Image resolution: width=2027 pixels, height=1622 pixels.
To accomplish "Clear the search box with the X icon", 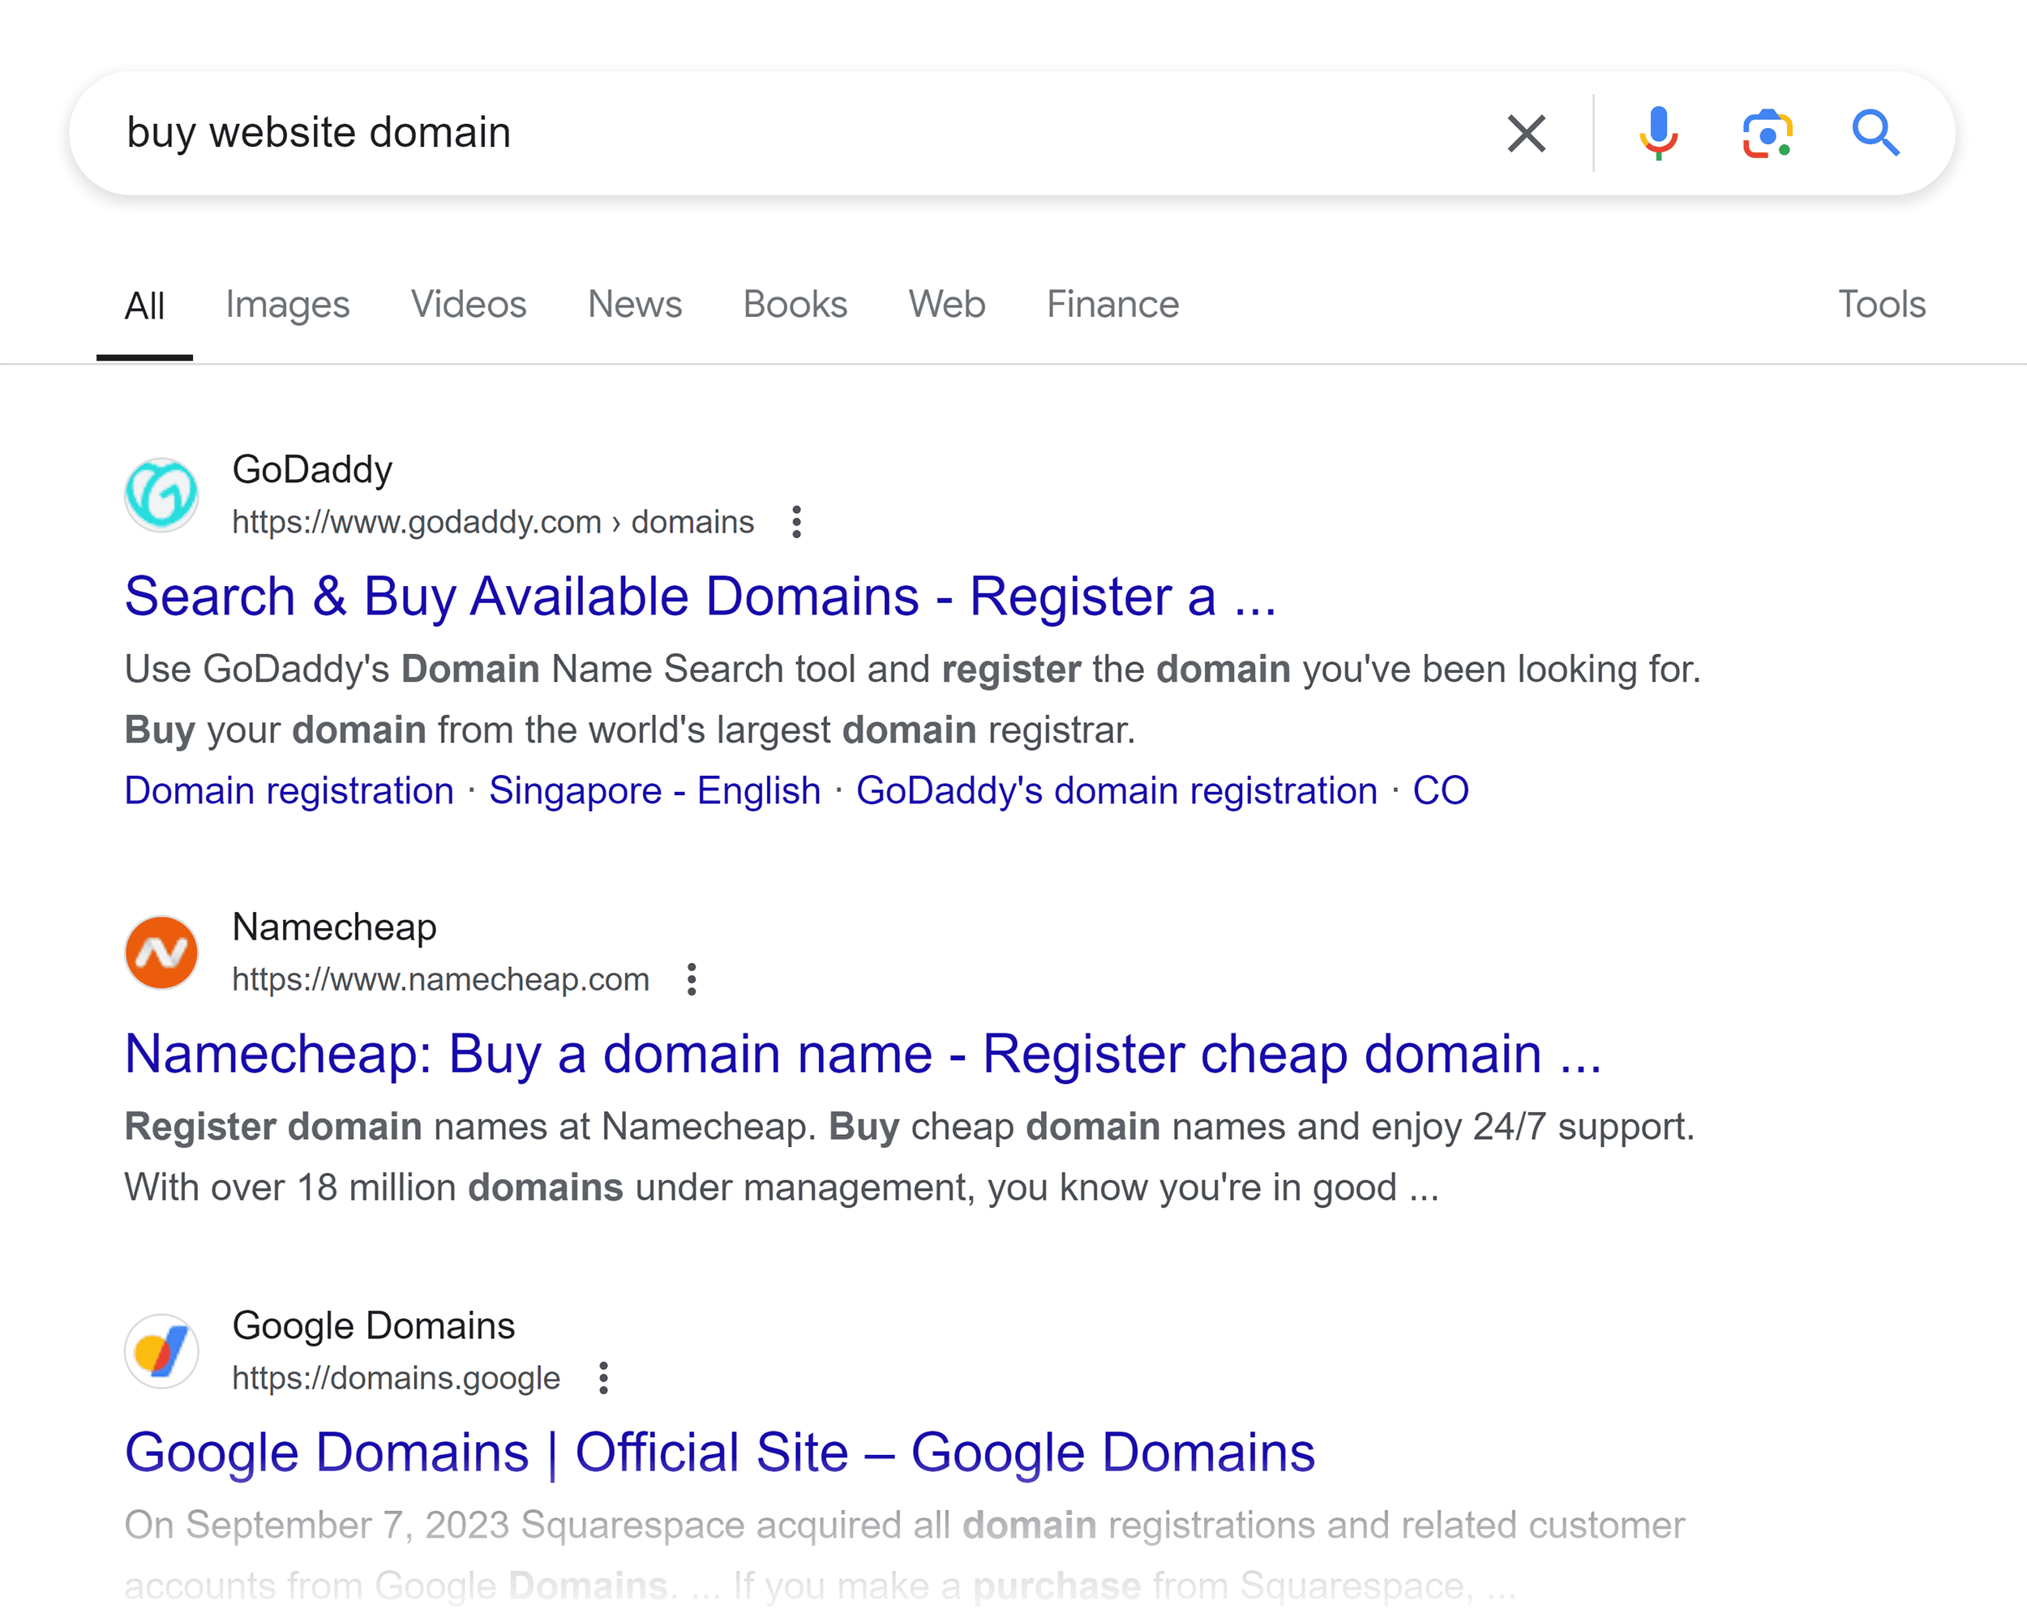I will 1526,134.
